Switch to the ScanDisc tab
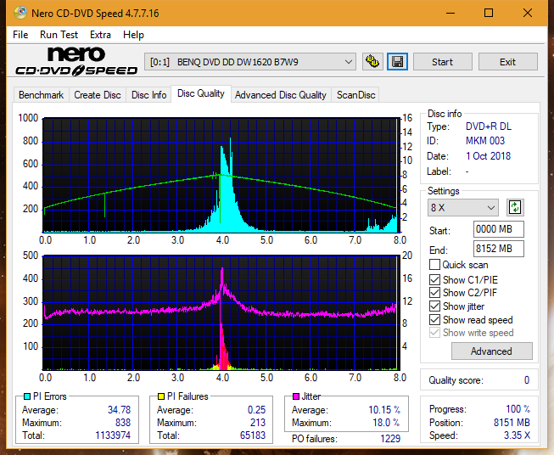Image resolution: width=554 pixels, height=455 pixels. tap(355, 95)
